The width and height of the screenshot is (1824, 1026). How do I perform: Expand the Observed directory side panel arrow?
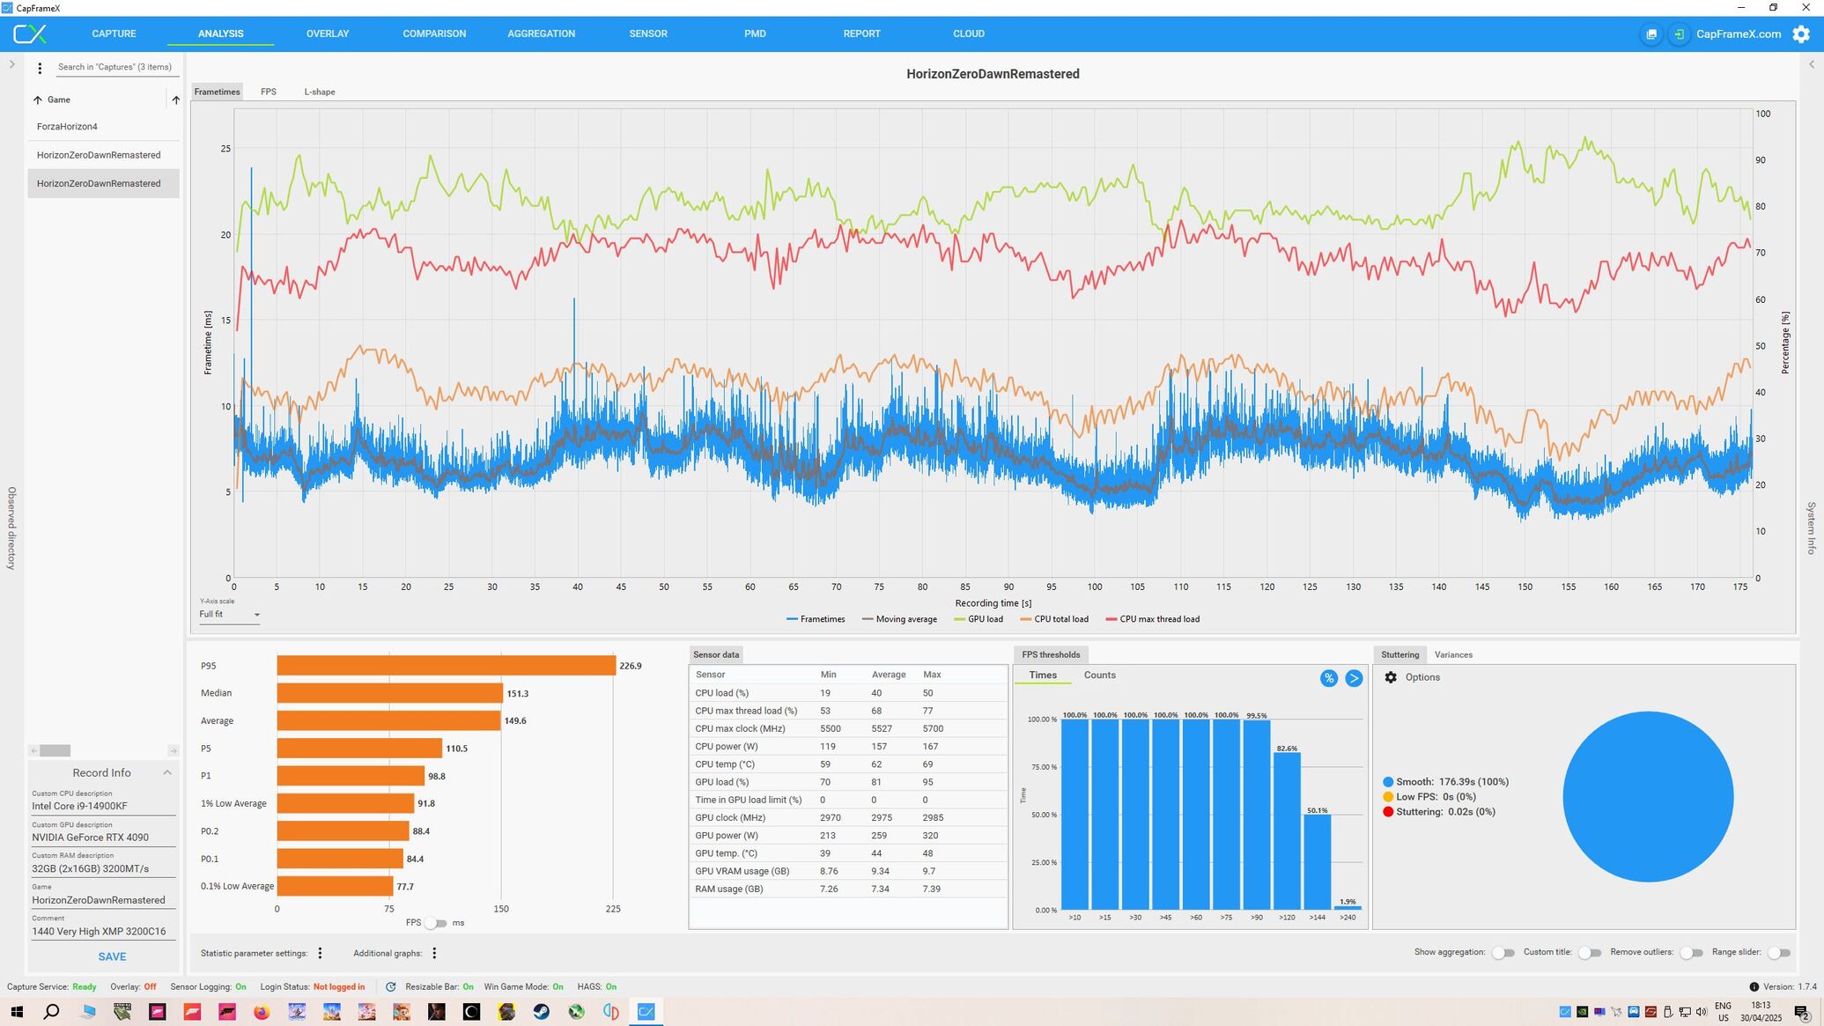pos(11,64)
